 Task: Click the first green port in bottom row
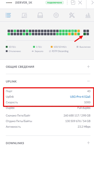(9, 34)
